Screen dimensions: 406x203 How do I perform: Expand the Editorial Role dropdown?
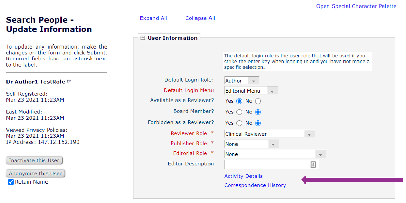pos(275,154)
